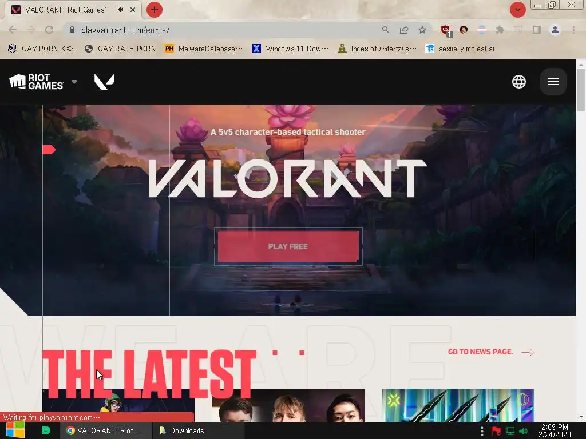Click the 5v5 character-based tactical shooter tagline
Image resolution: width=586 pixels, height=439 pixels.
click(288, 132)
